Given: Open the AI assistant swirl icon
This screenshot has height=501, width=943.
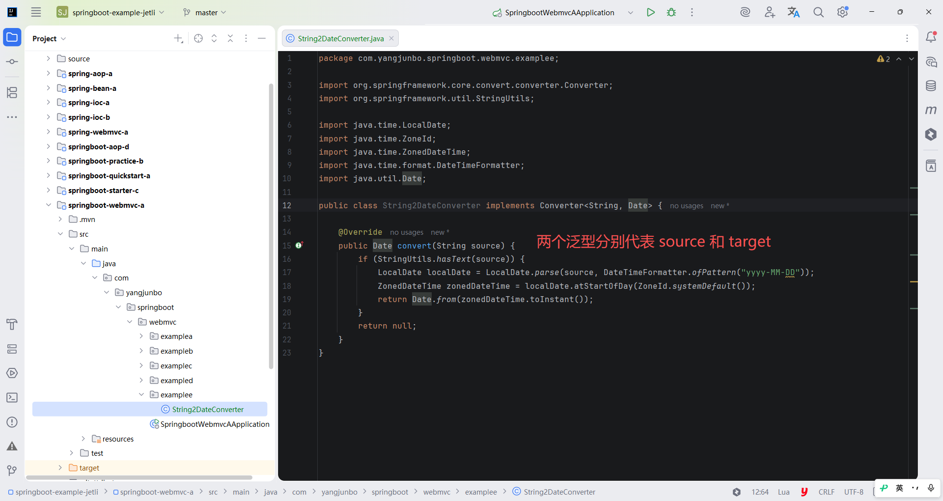Looking at the screenshot, I should pyautogui.click(x=745, y=12).
